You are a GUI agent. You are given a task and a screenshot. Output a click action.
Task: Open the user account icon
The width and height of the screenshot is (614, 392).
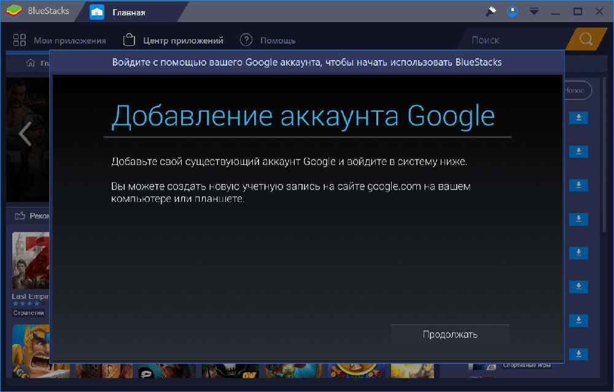click(x=512, y=12)
